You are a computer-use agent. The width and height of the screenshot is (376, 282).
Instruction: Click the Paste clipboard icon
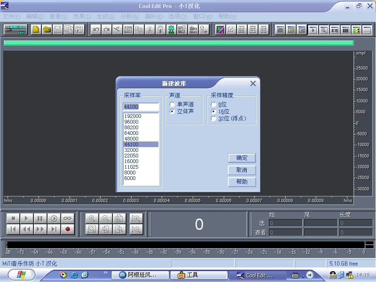(160, 30)
